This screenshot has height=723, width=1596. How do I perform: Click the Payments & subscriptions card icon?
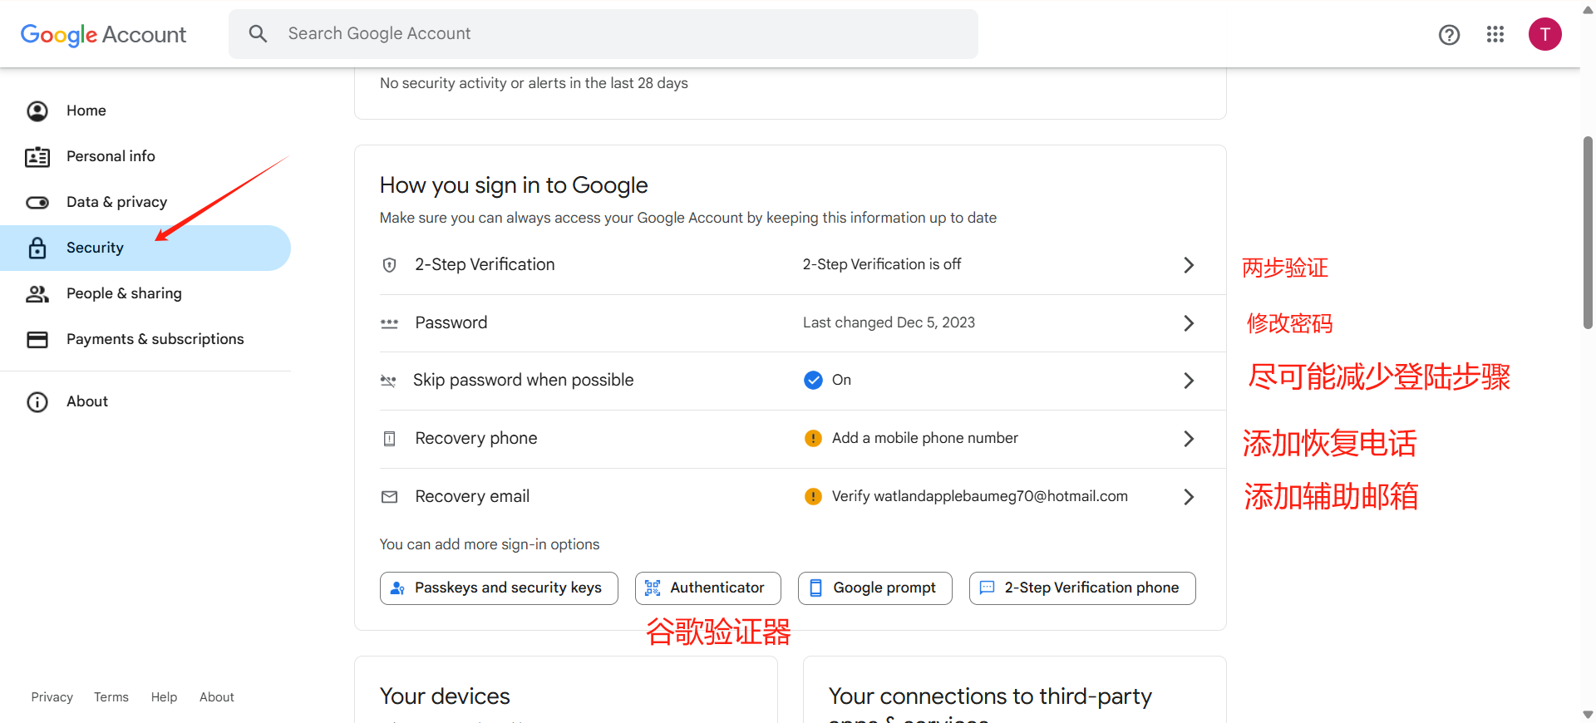(x=37, y=339)
